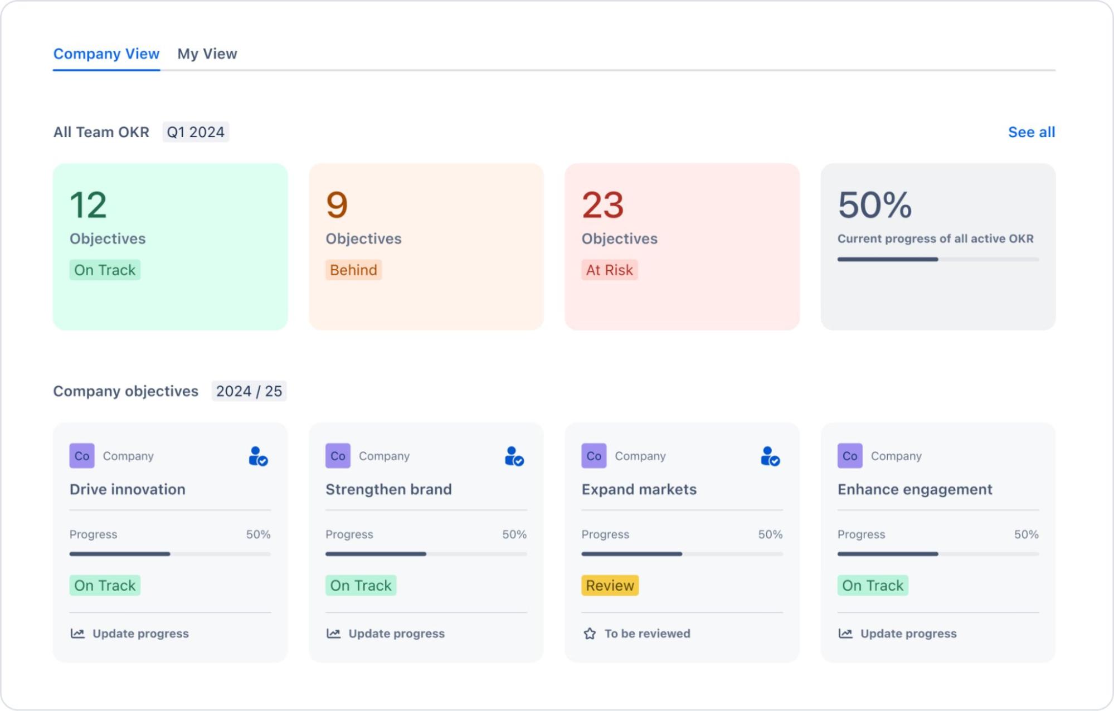Click the See all link

click(x=1030, y=132)
